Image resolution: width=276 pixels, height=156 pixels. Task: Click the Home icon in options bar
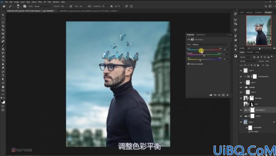(x=4, y=6)
